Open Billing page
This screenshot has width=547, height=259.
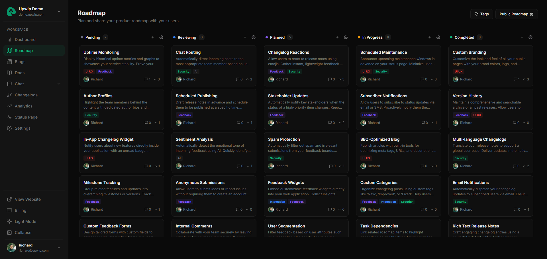click(x=34, y=210)
